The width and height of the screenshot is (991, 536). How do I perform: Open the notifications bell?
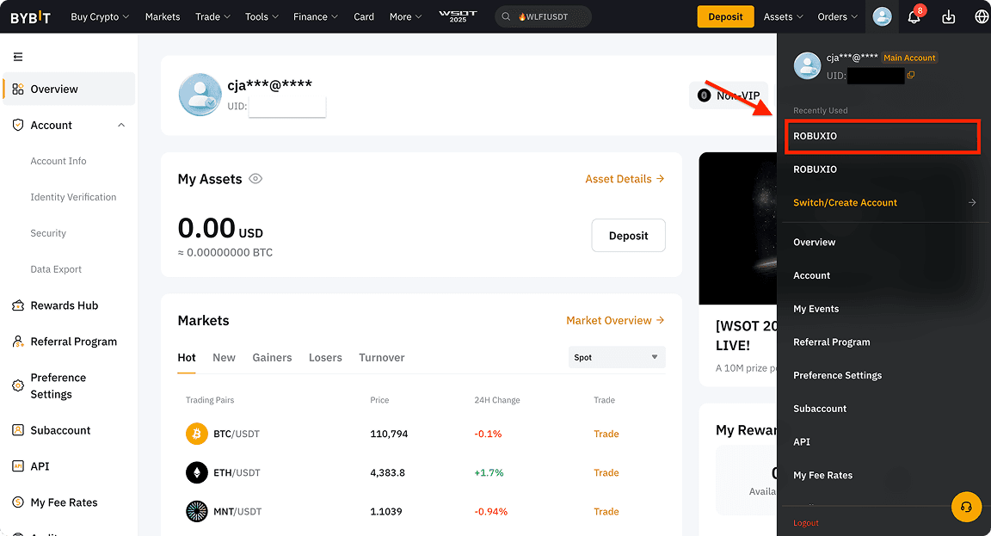914,16
